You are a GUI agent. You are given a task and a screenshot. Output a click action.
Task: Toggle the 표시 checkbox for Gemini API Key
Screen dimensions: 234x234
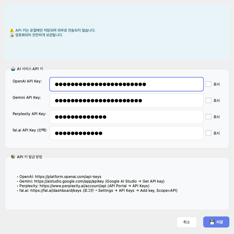click(x=208, y=100)
